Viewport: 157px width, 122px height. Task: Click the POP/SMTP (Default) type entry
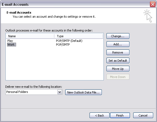69,41
